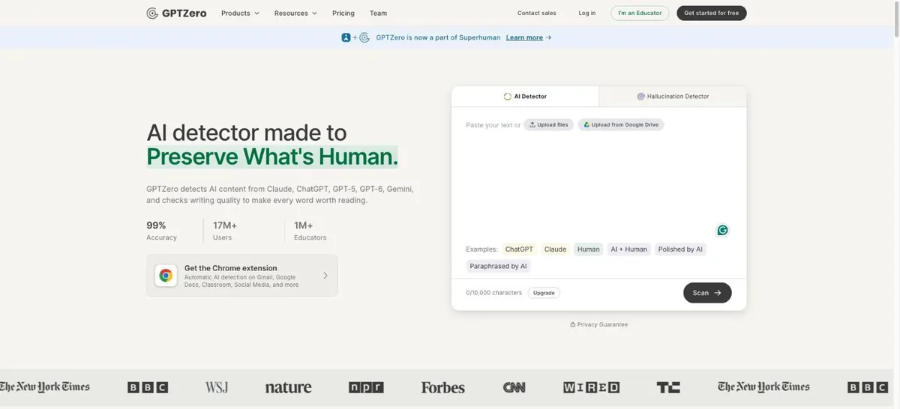Image resolution: width=900 pixels, height=409 pixels.
Task: Load the Paraphrased by AI example
Action: (498, 266)
